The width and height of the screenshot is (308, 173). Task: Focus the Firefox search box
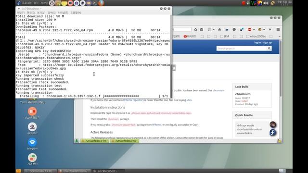coord(182,29)
